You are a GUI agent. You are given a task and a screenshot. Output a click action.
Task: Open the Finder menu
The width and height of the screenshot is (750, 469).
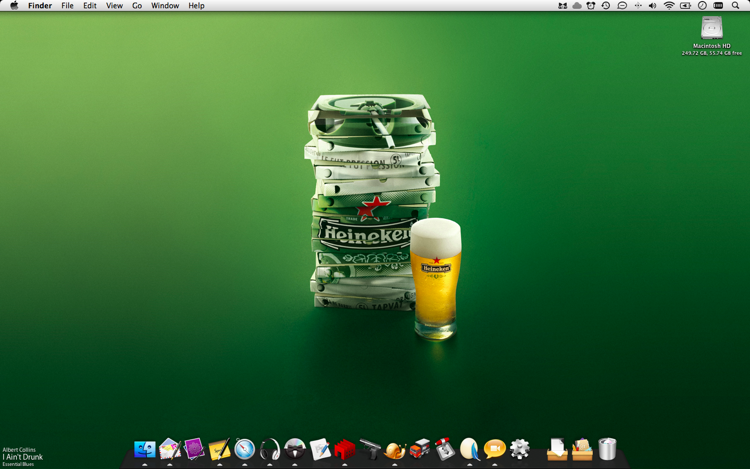pyautogui.click(x=40, y=6)
